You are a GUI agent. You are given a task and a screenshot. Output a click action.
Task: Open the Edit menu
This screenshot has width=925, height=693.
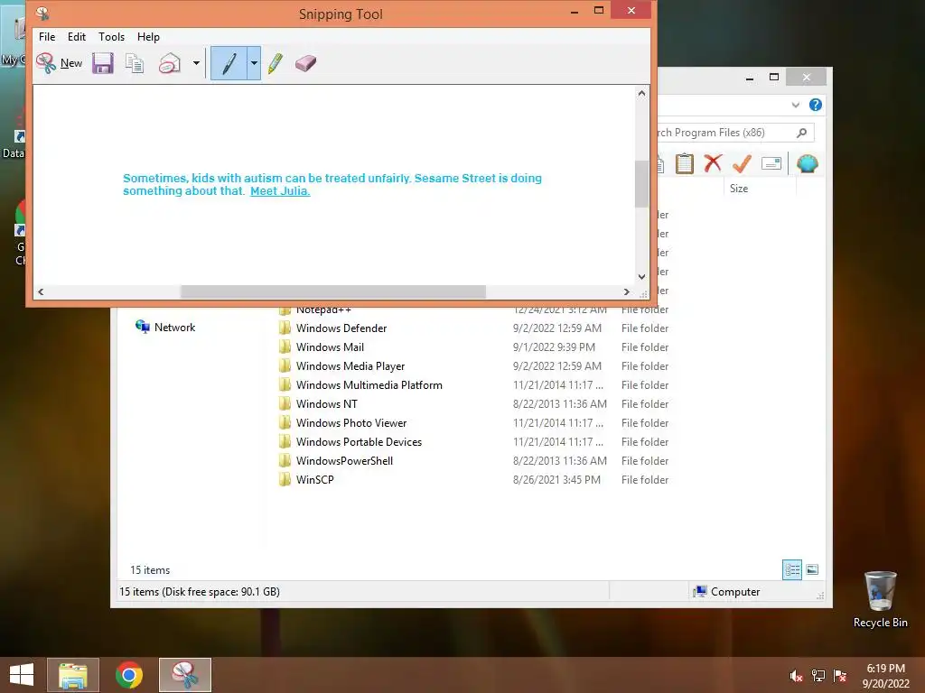[77, 36]
